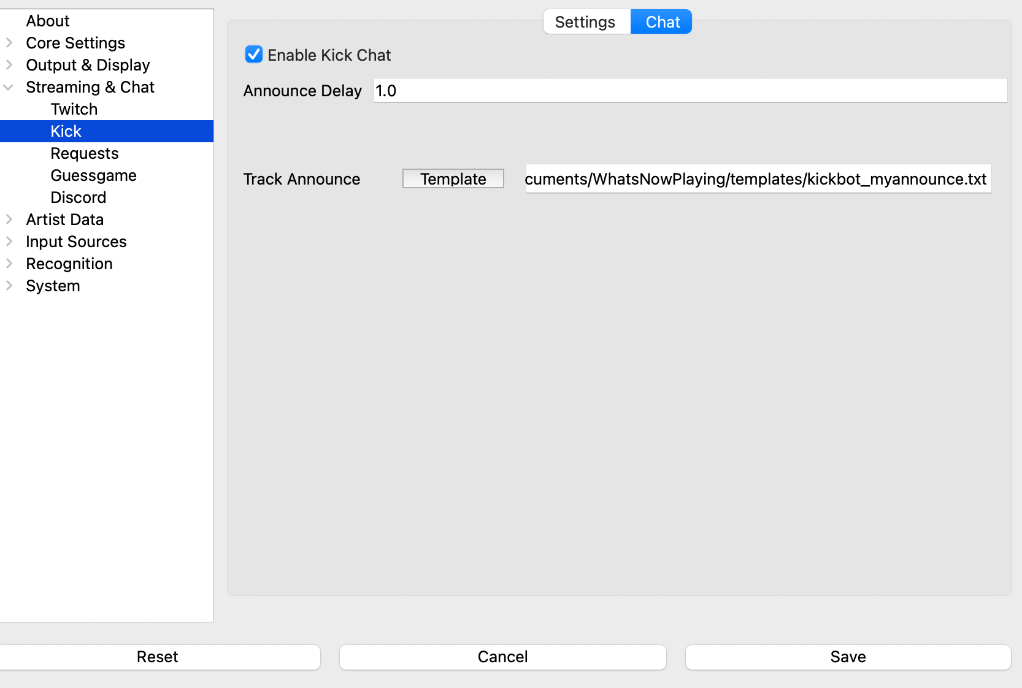This screenshot has height=688, width=1022.
Task: Reset all settings to defaults
Action: pos(157,657)
